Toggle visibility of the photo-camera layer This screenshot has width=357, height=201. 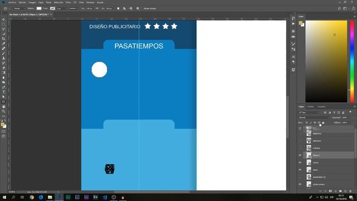300,184
